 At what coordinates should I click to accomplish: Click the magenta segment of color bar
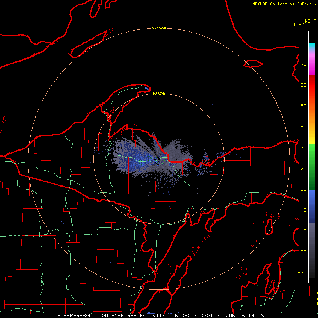[x=312, y=65]
